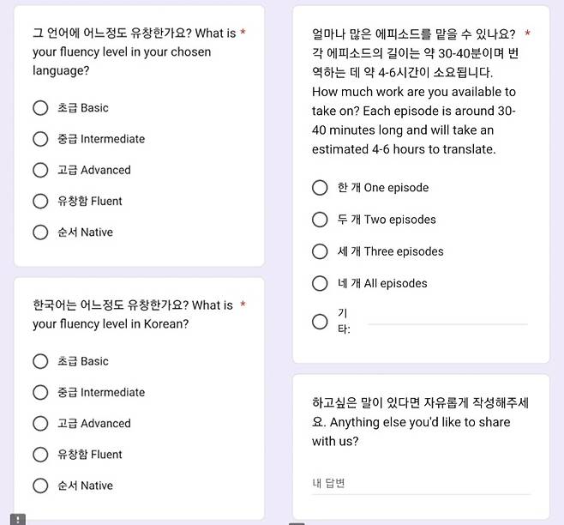Choose 고급 Advanced for chosen language fluency

tap(40, 170)
